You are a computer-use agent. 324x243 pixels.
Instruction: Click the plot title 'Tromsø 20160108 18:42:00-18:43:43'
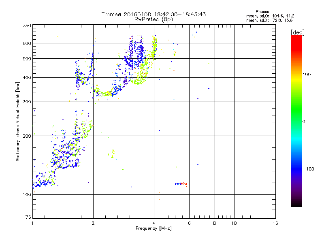point(154,14)
